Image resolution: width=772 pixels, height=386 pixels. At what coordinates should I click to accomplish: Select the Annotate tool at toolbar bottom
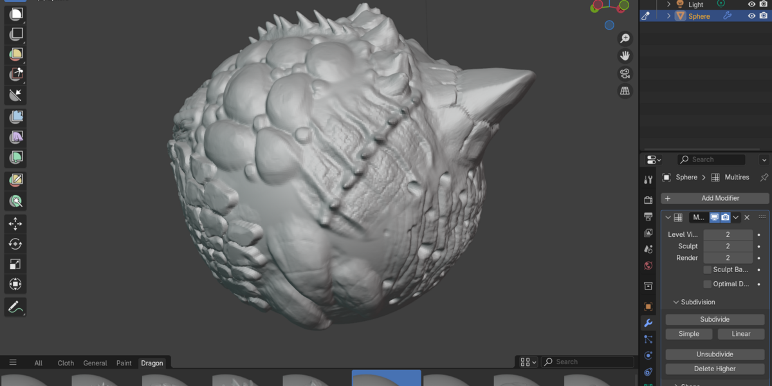[x=14, y=307]
